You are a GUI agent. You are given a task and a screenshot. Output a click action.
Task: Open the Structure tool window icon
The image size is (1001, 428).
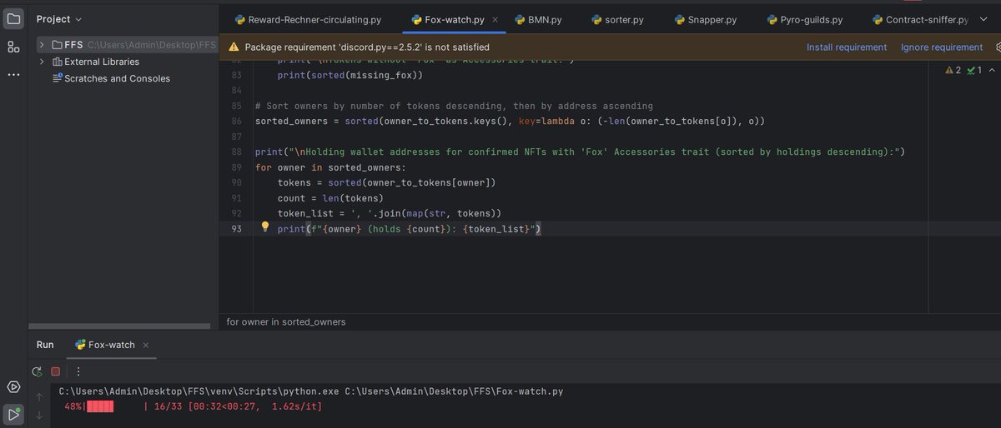13,47
